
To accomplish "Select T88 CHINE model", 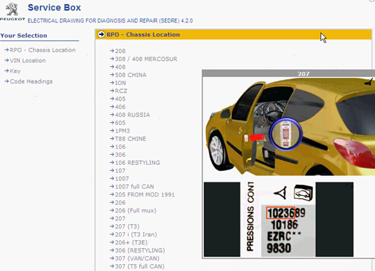I will click(131, 139).
